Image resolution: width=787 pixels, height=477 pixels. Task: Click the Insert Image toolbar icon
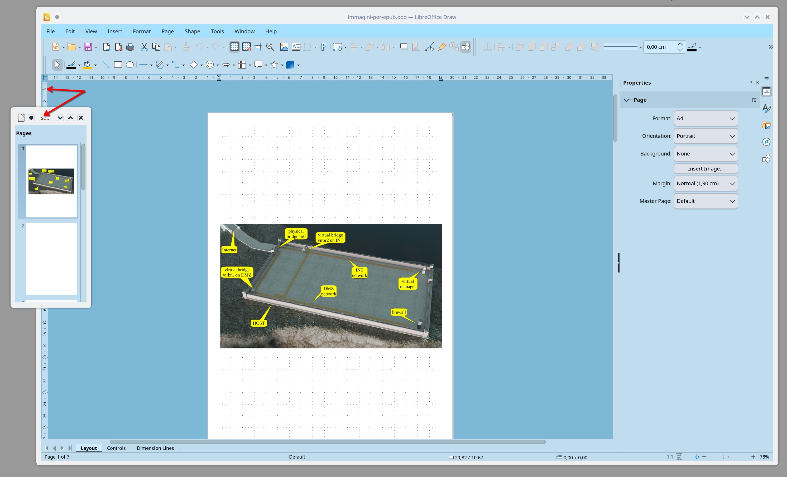pos(284,47)
